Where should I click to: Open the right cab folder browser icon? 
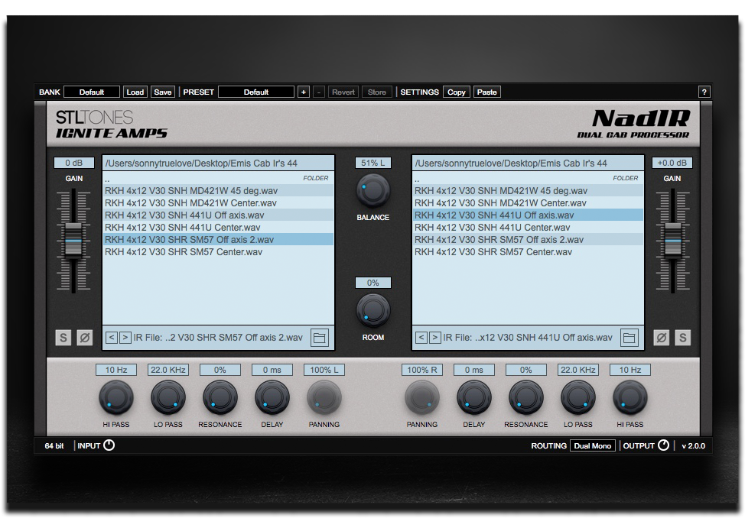pos(629,338)
